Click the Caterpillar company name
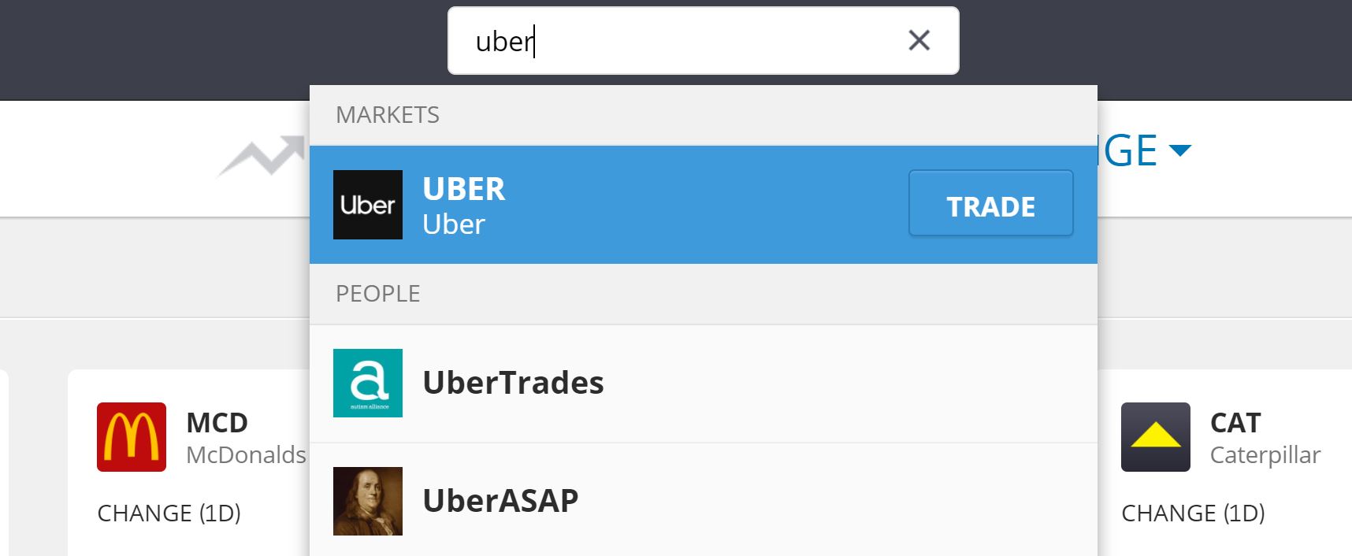Screen dimensions: 1352x556 click(x=1265, y=455)
